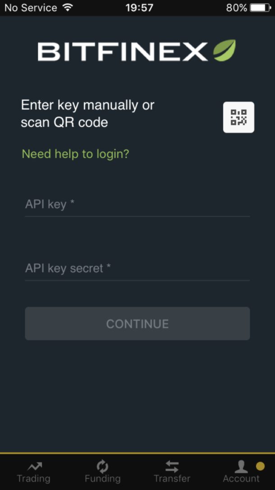Screen dimensions: 275x490
Task: Focus the API key input field
Action: click(137, 204)
